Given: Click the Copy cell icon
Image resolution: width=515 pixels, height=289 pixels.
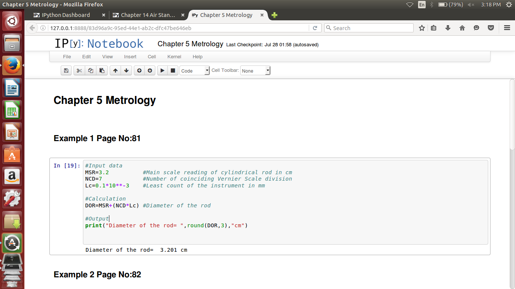Looking at the screenshot, I should 90,70.
